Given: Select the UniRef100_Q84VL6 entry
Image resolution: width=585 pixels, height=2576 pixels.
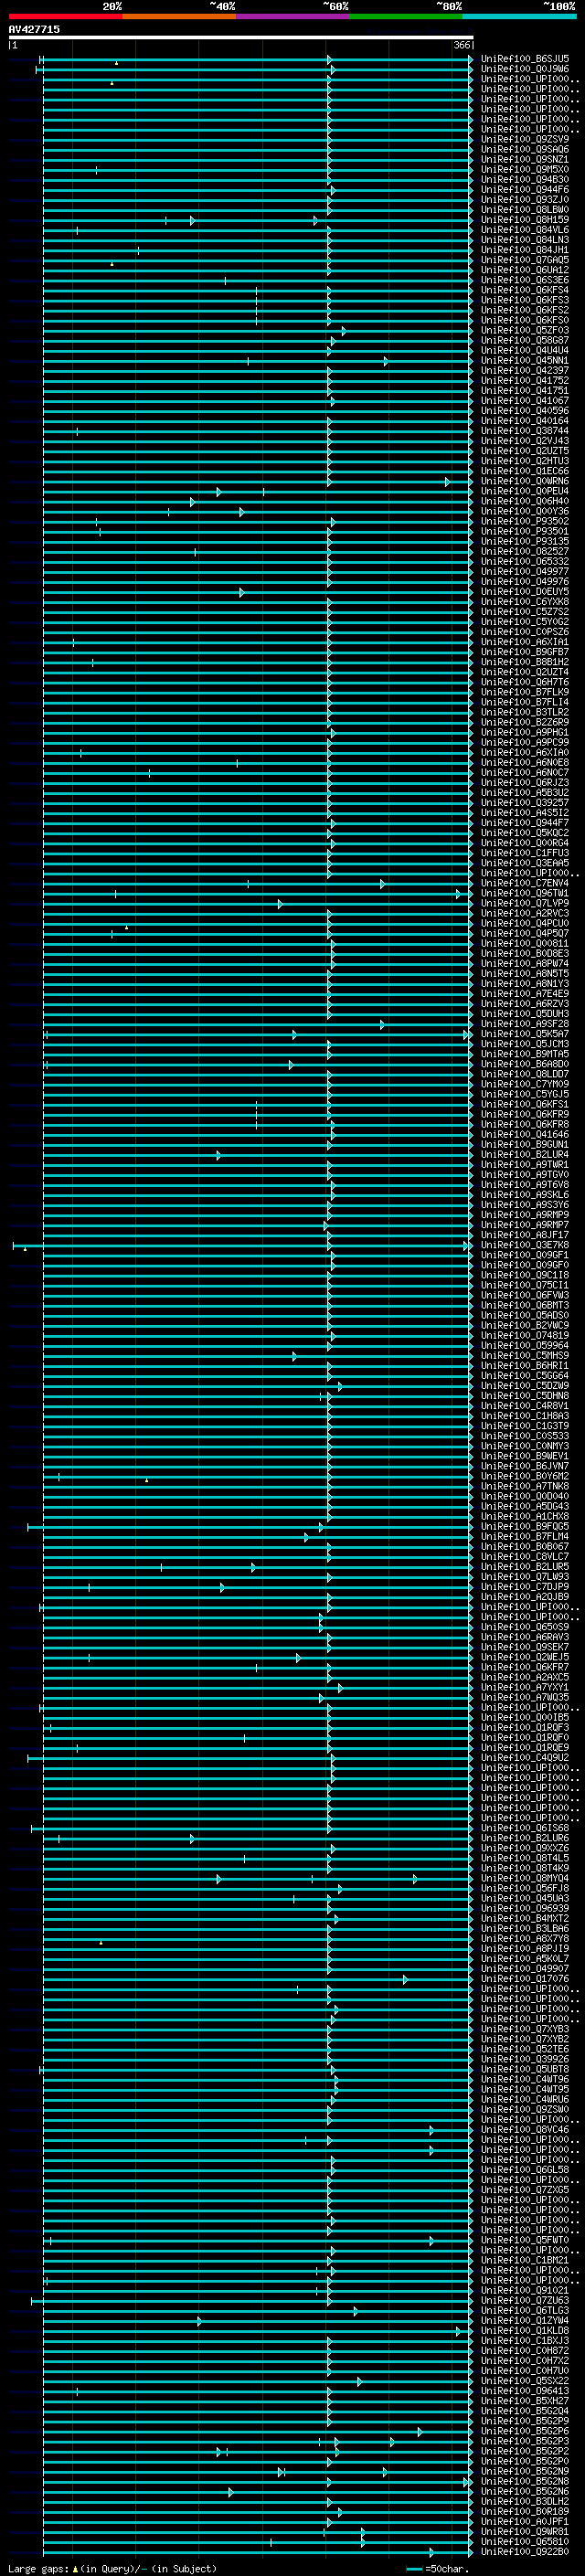Looking at the screenshot, I should [x=525, y=229].
